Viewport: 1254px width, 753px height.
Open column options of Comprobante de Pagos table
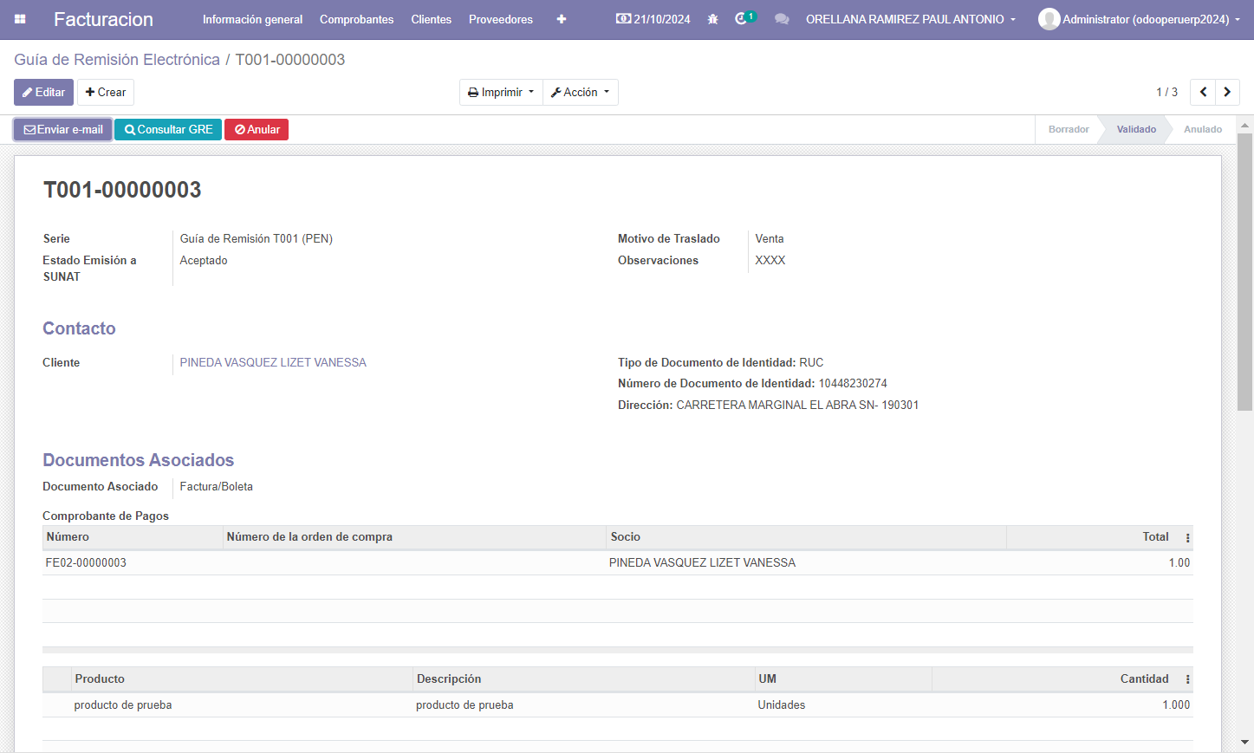click(1187, 538)
